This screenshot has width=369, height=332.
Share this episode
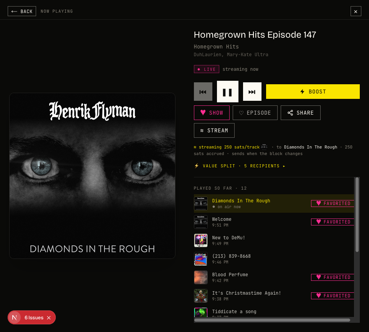click(x=301, y=113)
